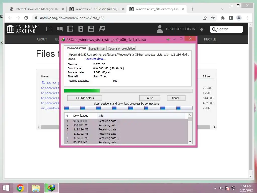Open Internet Archive texts book icon

point(60,29)
